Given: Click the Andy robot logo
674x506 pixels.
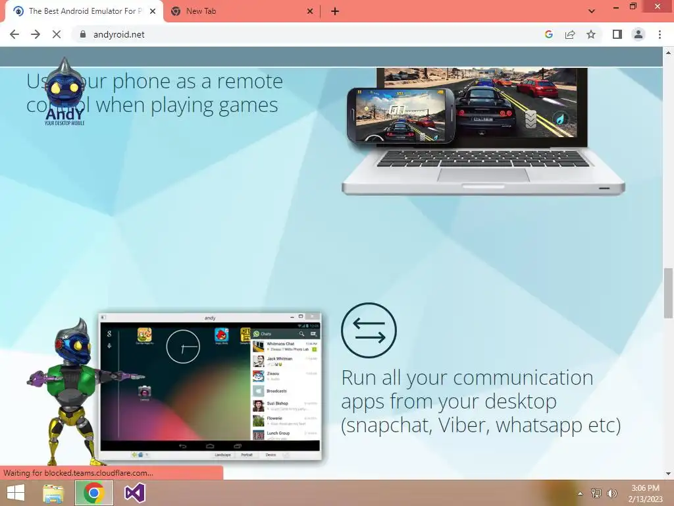Looking at the screenshot, I should pos(65,92).
